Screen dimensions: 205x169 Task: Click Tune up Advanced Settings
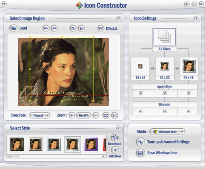(x=168, y=142)
